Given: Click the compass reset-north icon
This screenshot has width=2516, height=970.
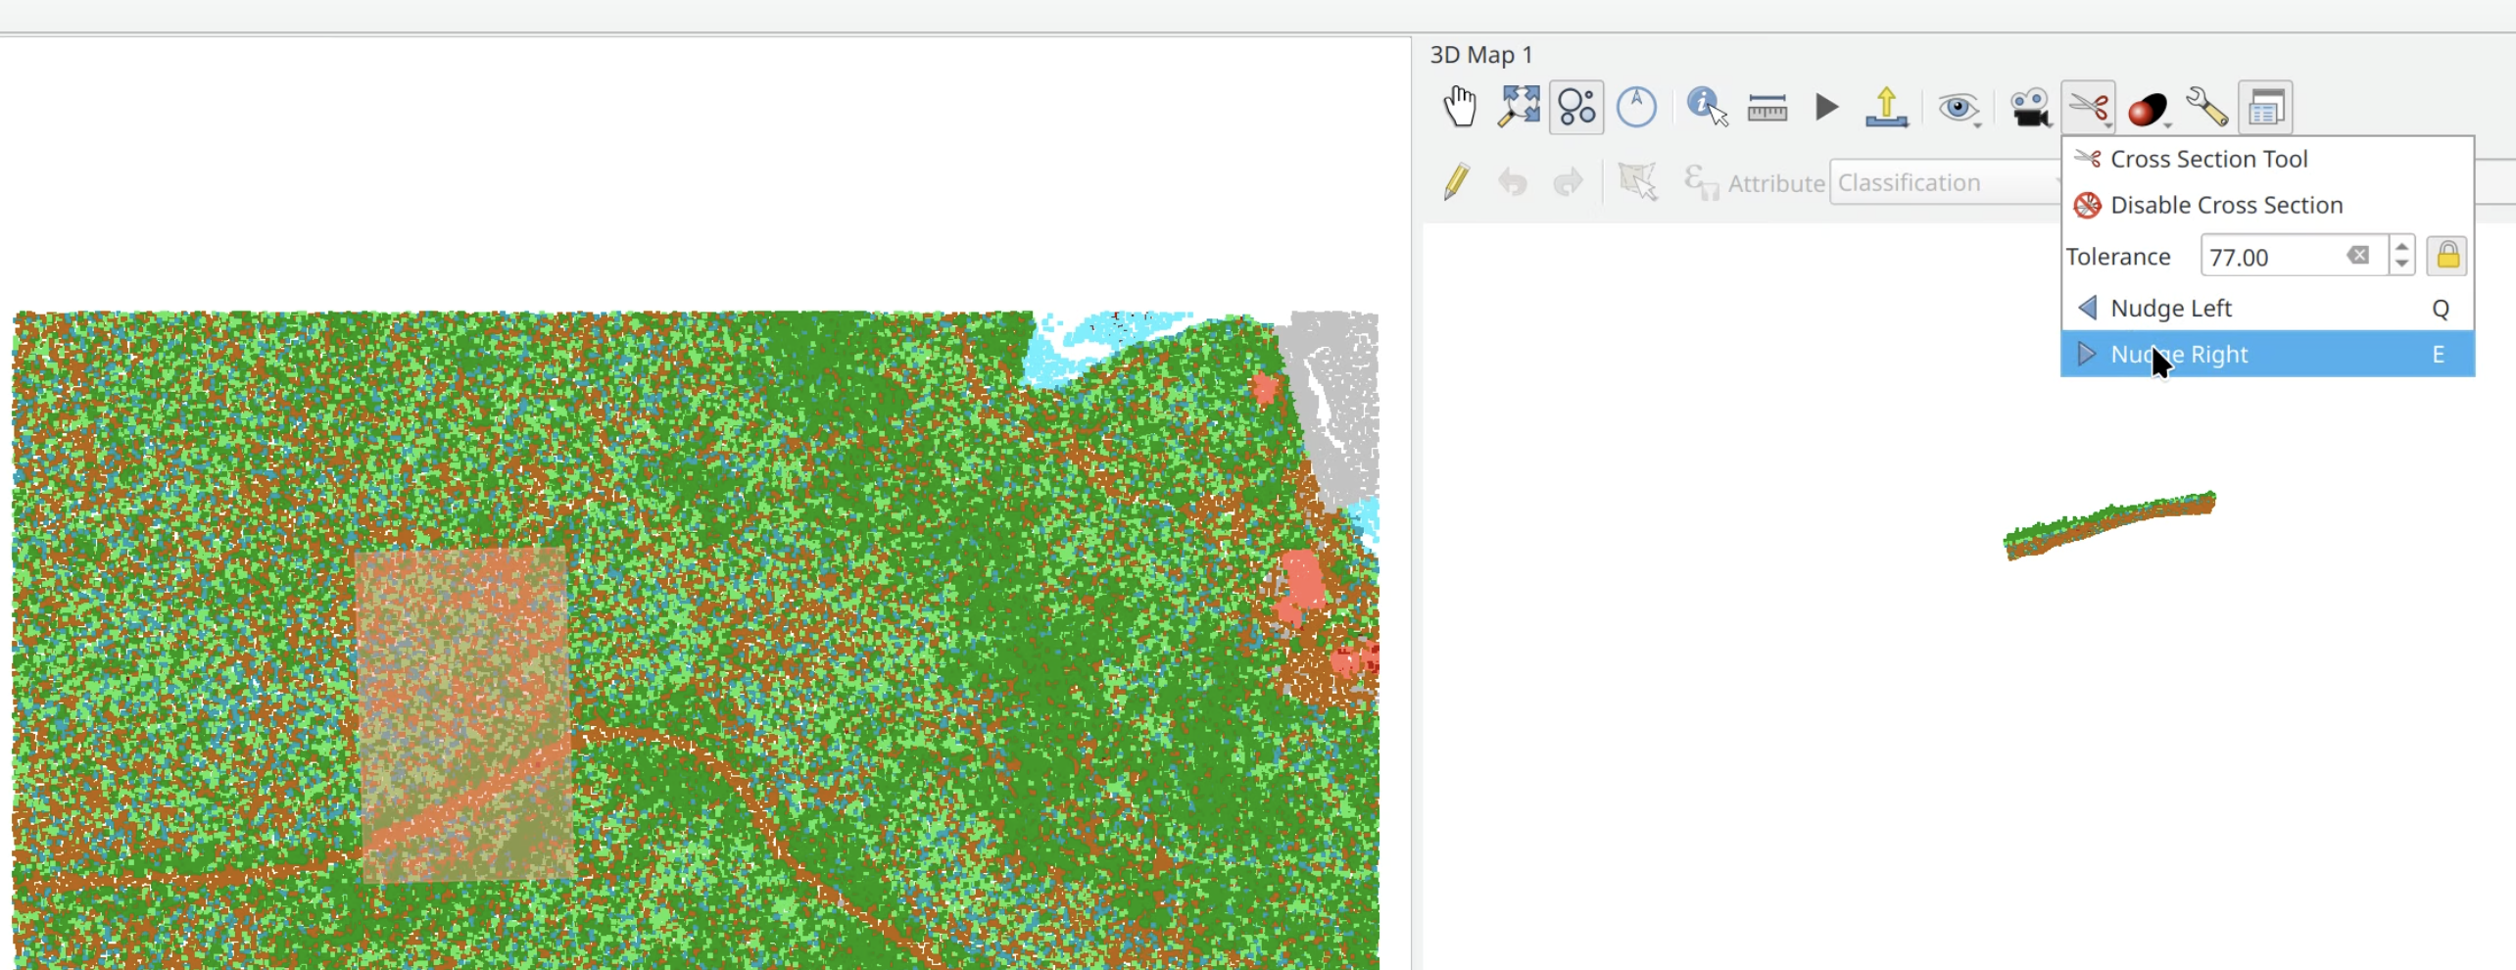Looking at the screenshot, I should click(x=1636, y=107).
